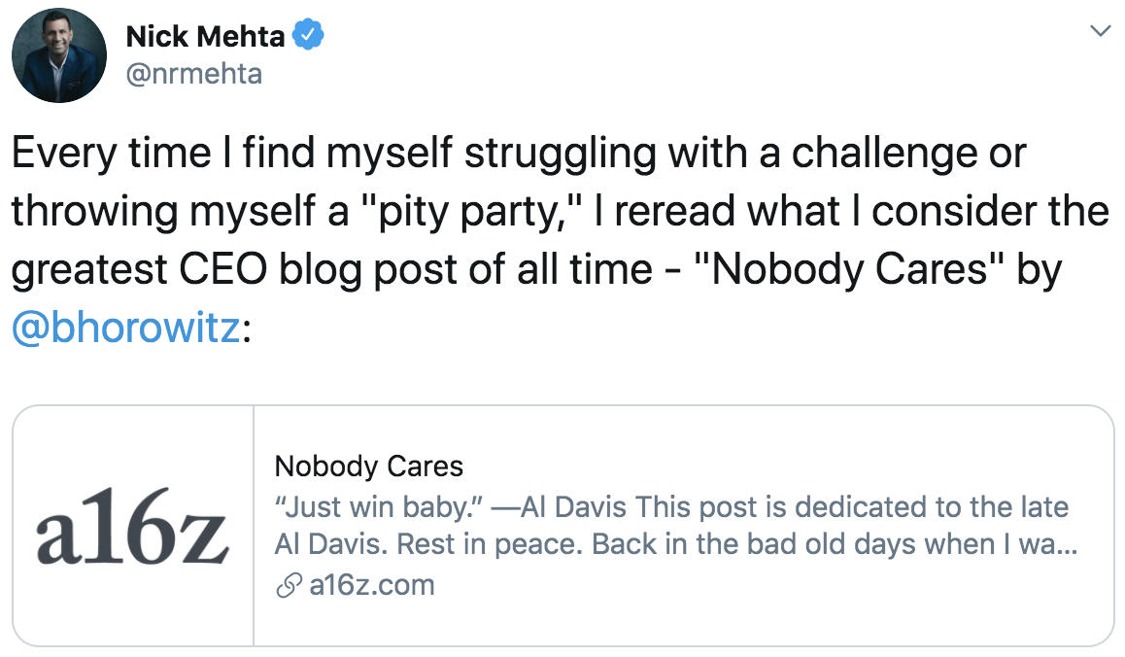The image size is (1125, 657).
Task: Open the tweet options chevron menu
Action: [1100, 31]
